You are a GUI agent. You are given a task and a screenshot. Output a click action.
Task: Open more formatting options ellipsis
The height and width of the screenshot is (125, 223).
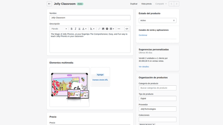(x=119, y=29)
